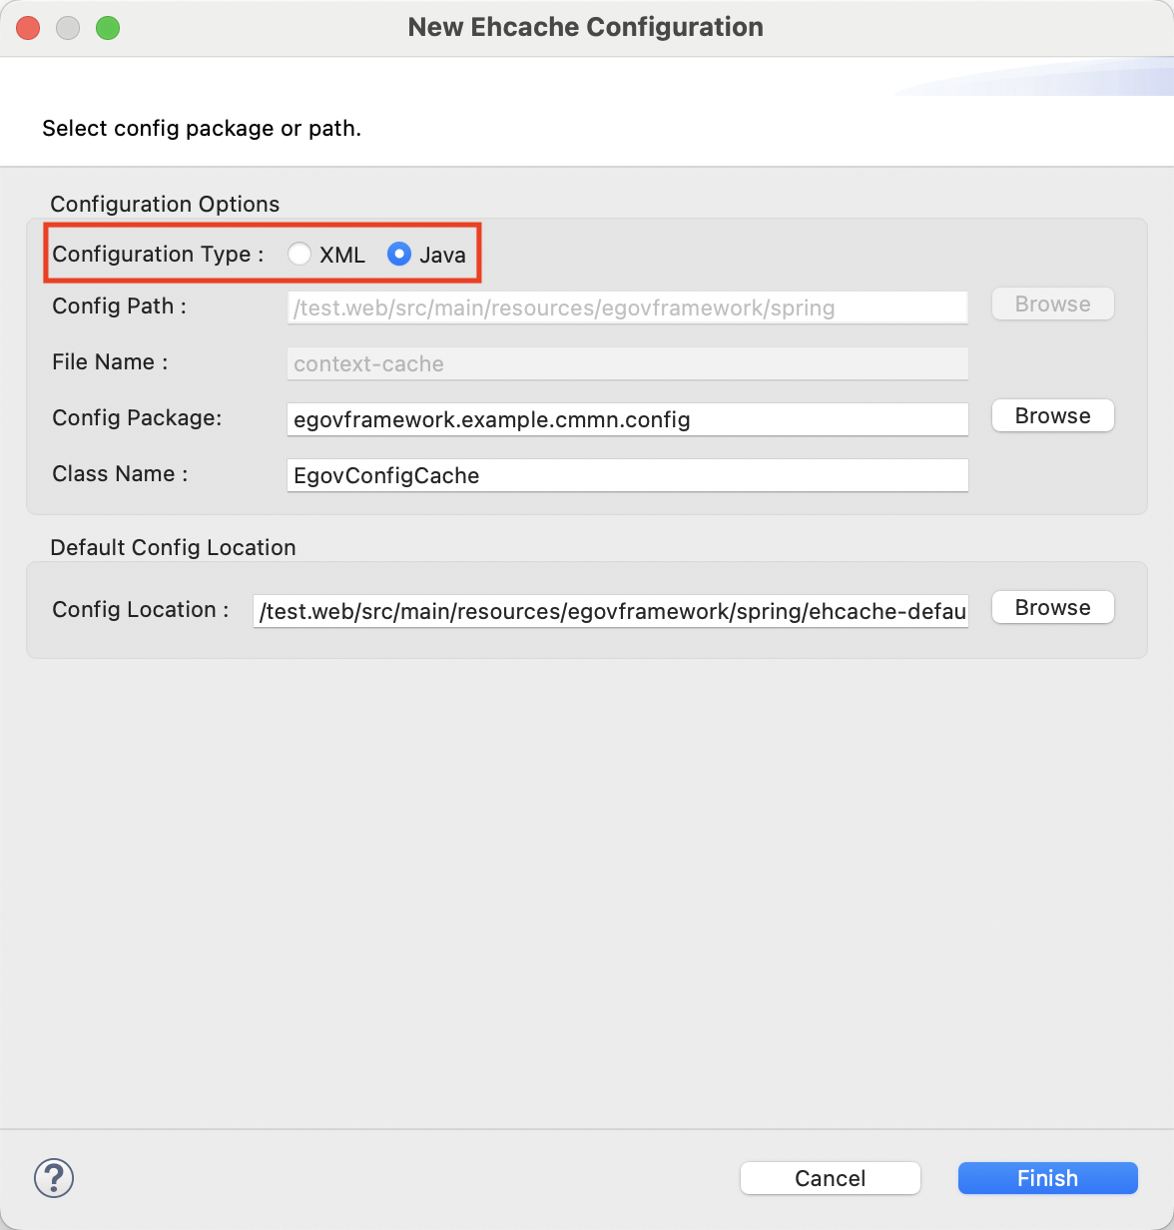This screenshot has height=1230, width=1174.
Task: Click the disabled Config Path Browse button
Action: point(1052,305)
